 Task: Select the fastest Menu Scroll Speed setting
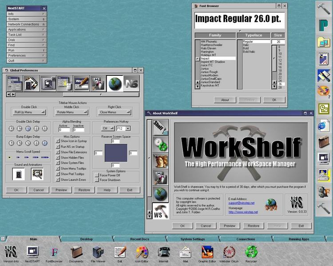tap(45, 157)
